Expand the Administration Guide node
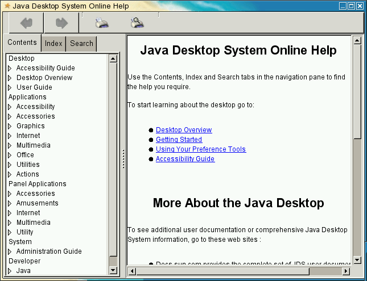 tap(10, 251)
